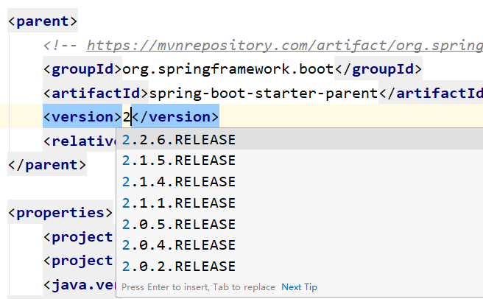Viewport: 483px width, 299px height.
Task: Click org.springframework.boot groupId value
Action: click(x=228, y=69)
